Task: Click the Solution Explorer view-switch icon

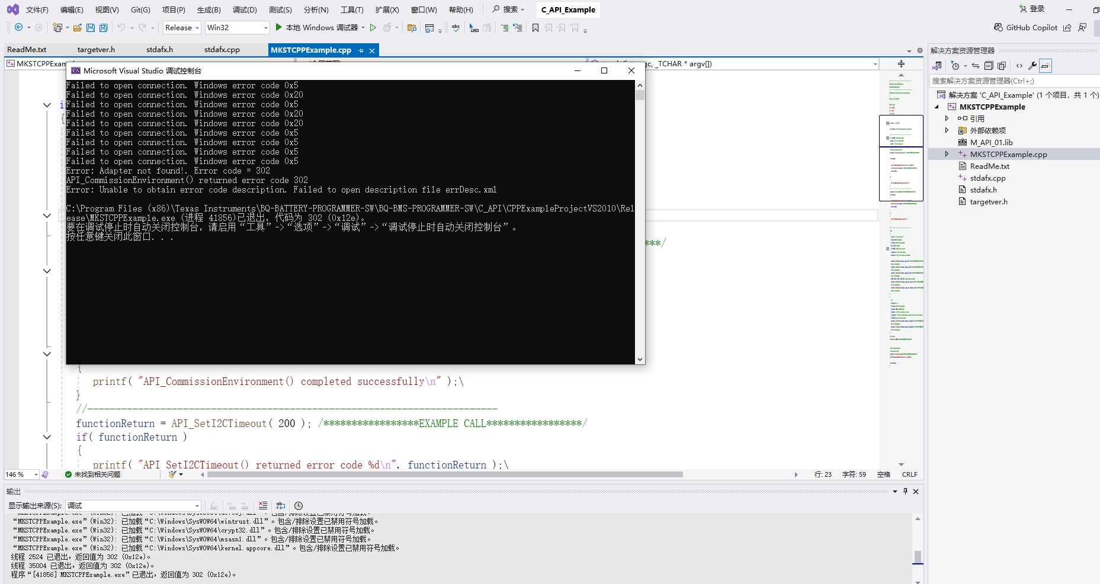Action: tap(937, 66)
